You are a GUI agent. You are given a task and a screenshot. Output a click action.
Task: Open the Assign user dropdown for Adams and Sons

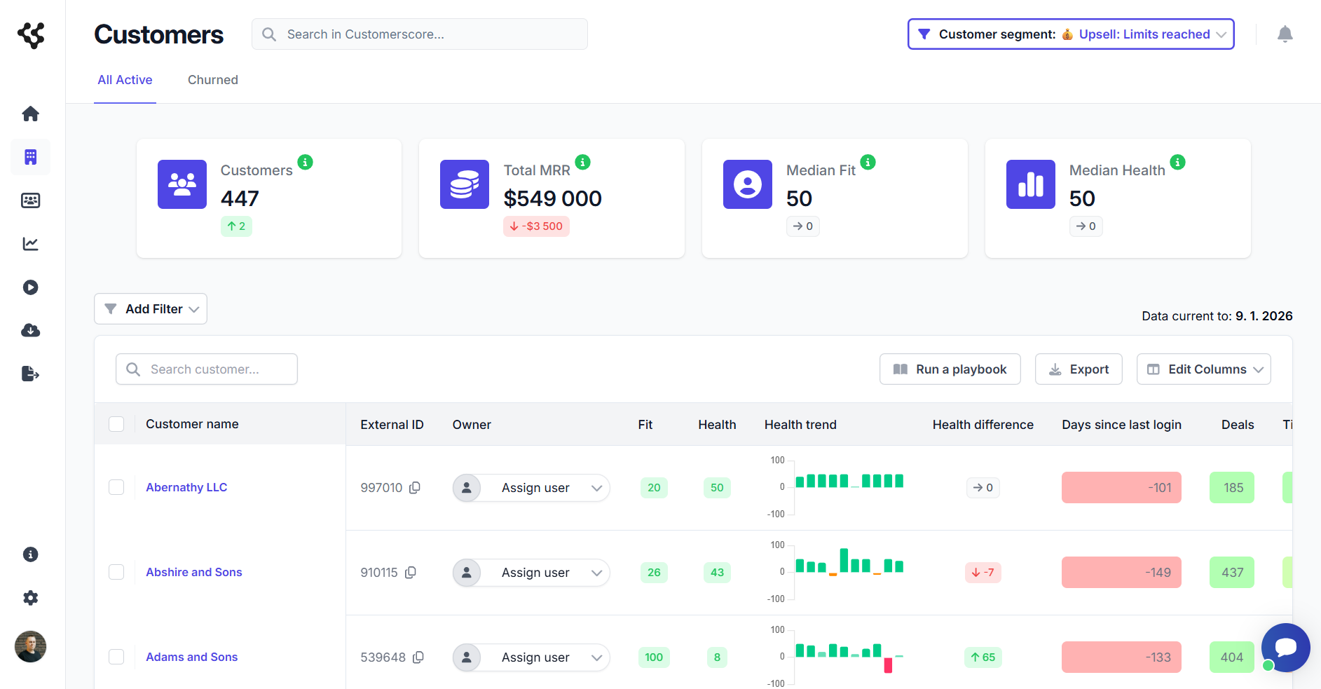point(531,657)
